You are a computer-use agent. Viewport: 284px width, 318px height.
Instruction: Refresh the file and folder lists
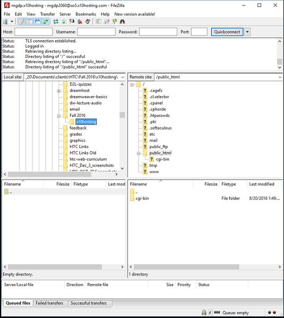(x=56, y=21)
